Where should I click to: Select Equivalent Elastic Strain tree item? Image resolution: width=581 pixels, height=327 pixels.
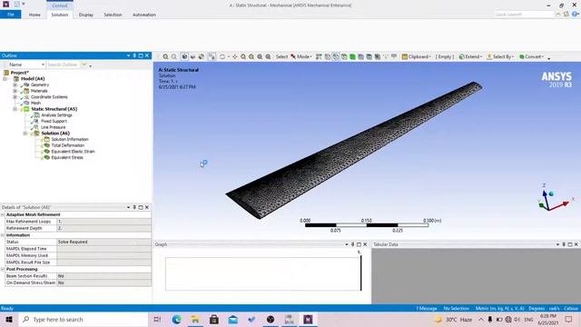point(73,152)
